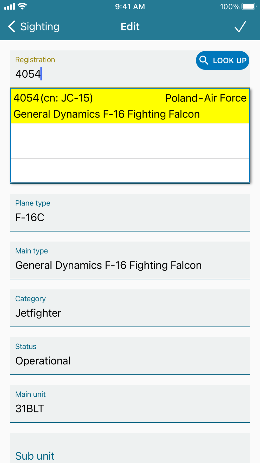Tap the back chevron arrow icon

click(x=12, y=27)
